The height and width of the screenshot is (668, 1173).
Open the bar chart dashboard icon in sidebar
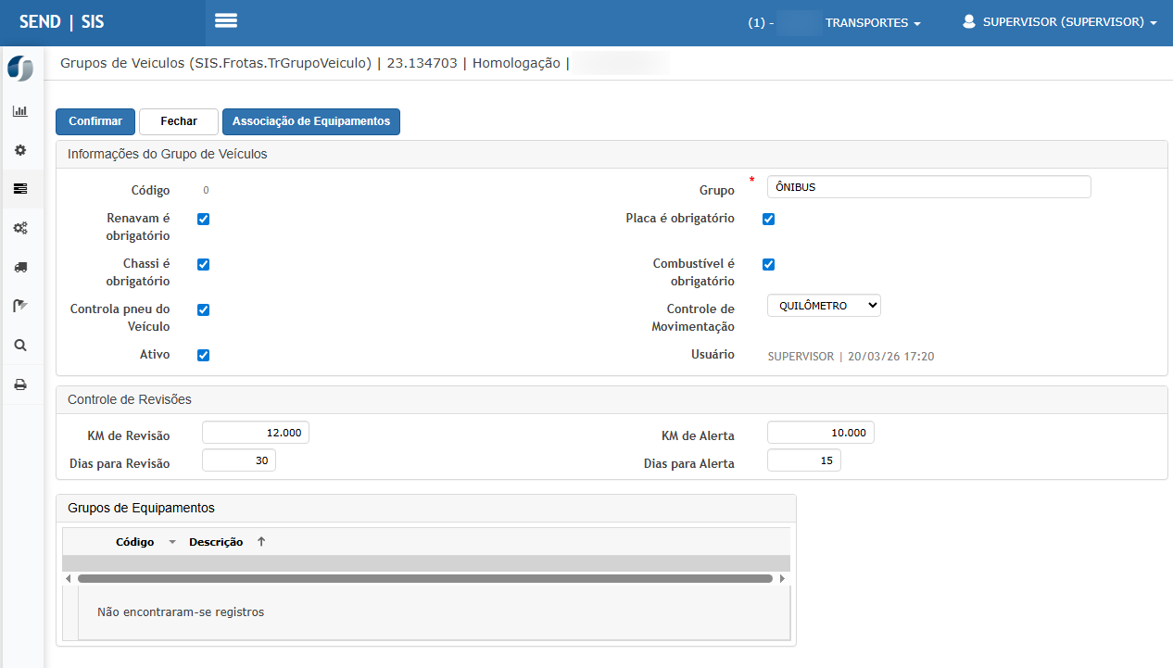click(19, 111)
